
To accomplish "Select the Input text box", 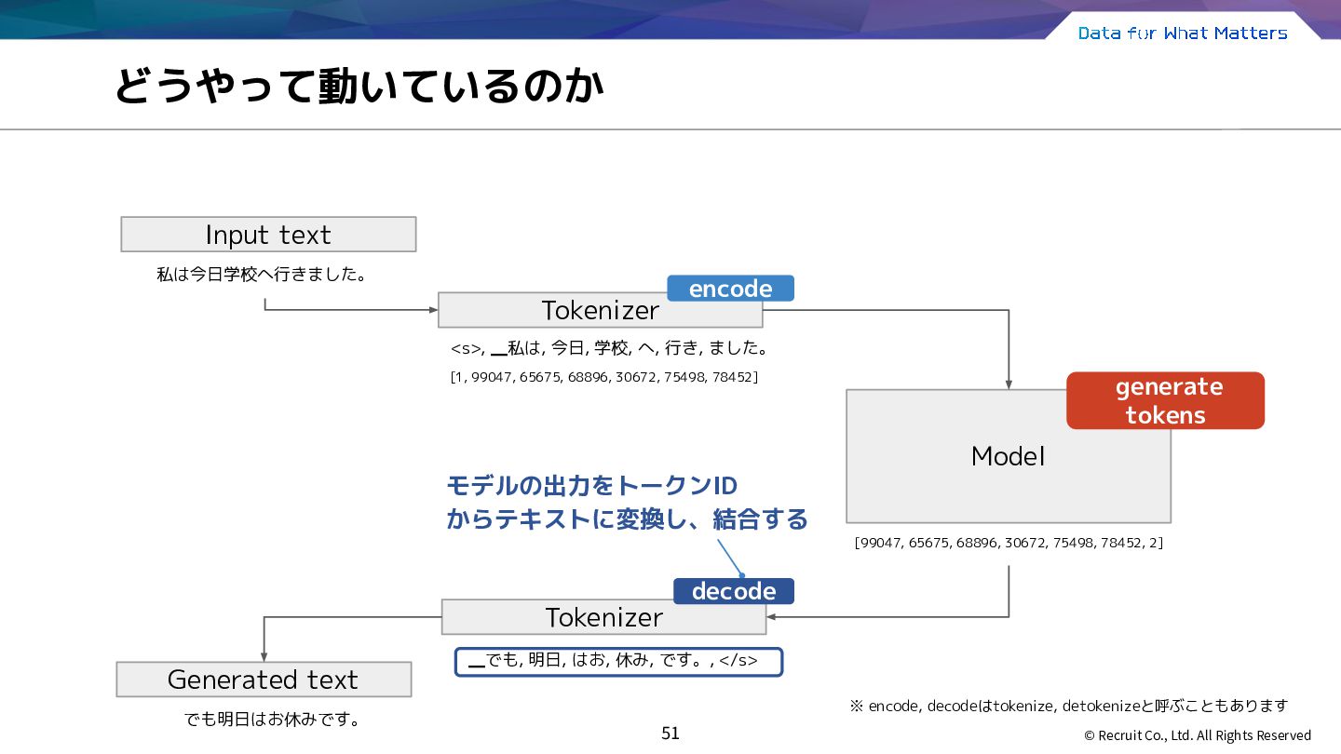I will click(x=268, y=235).
